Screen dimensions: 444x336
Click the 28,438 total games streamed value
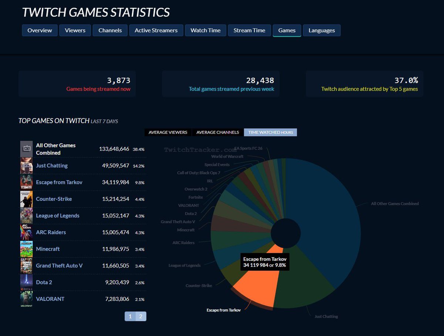pos(260,80)
